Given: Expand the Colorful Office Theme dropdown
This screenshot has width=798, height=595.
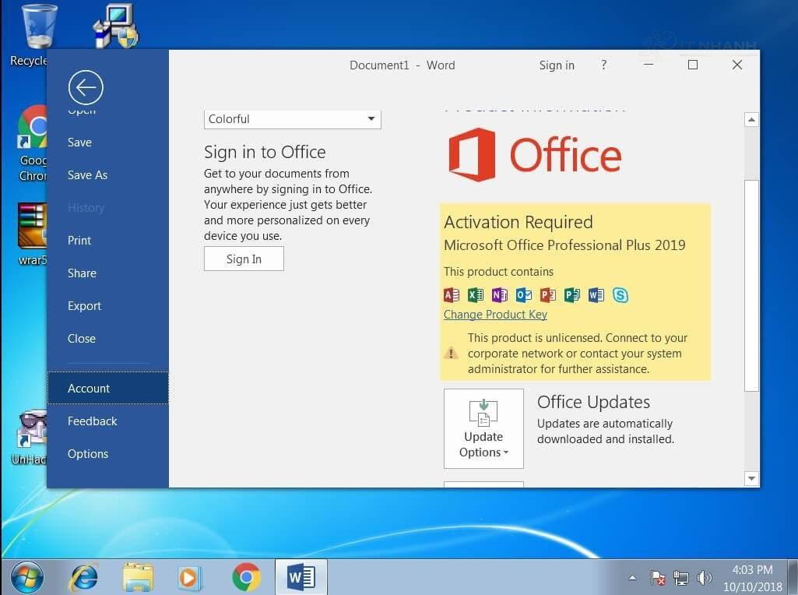Looking at the screenshot, I should pos(371,119).
